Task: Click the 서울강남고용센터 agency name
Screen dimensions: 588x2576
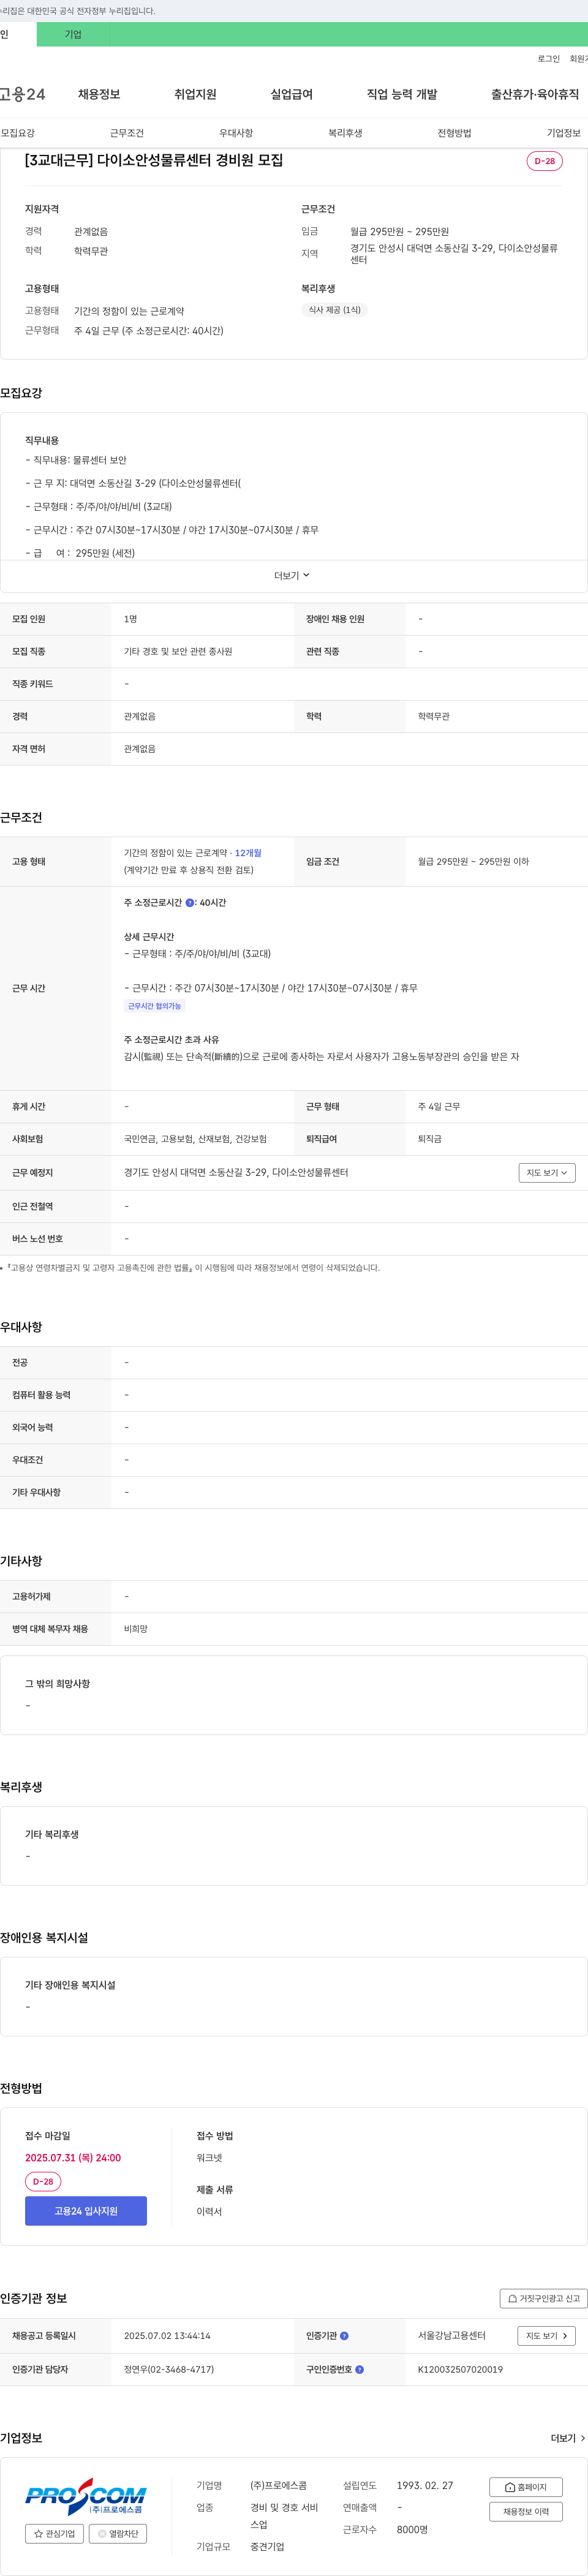Action: pos(452,2335)
